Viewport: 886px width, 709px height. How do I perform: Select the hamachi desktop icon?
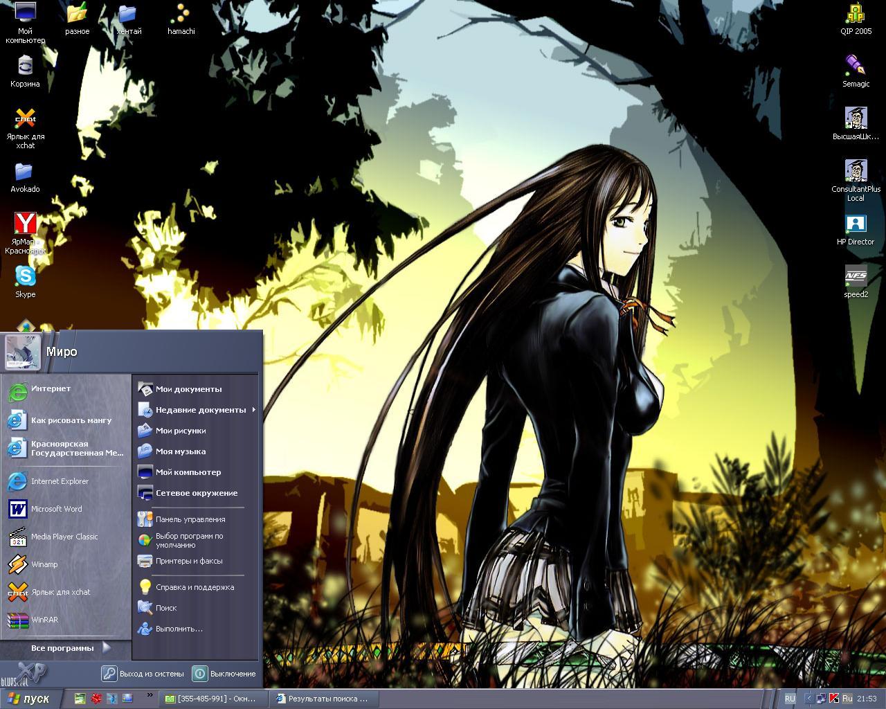[x=181, y=19]
